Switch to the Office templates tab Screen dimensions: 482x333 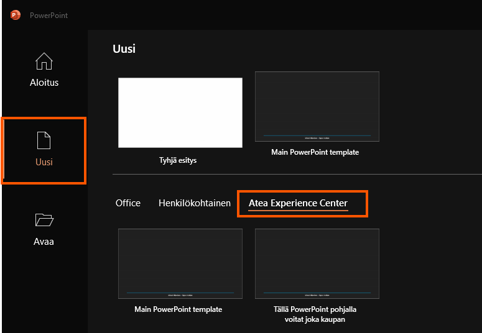[128, 203]
